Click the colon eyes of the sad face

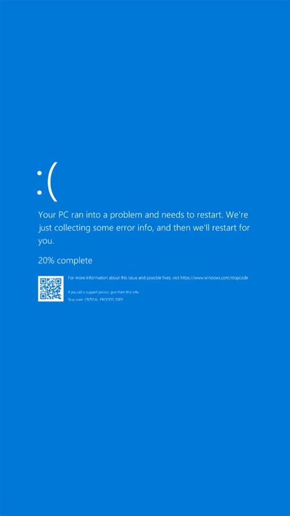point(39,183)
